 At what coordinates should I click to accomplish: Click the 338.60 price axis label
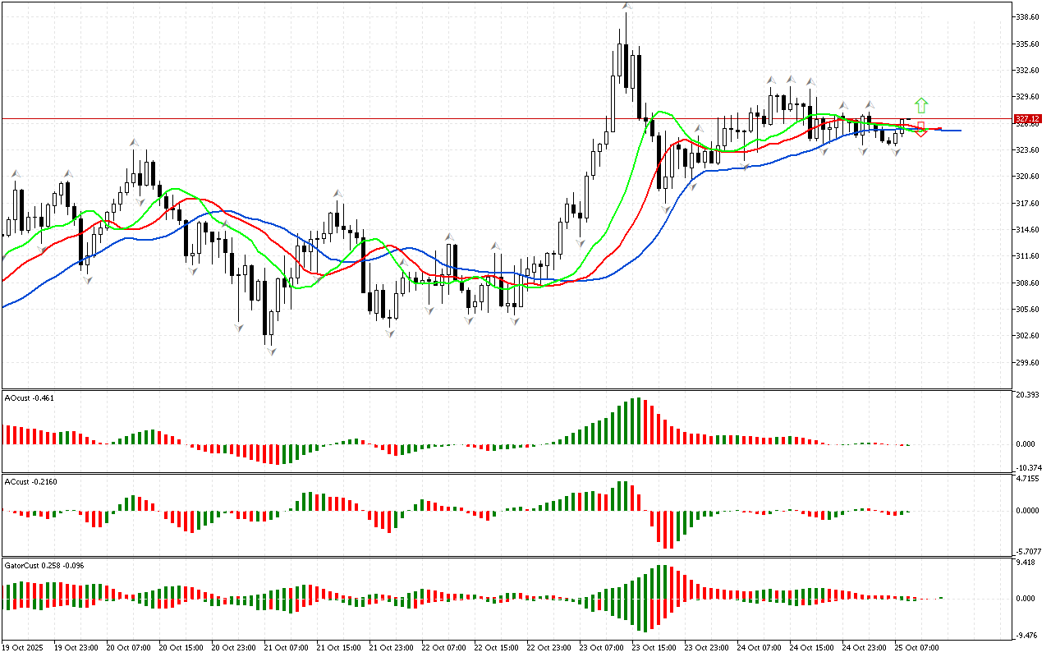(x=1028, y=16)
